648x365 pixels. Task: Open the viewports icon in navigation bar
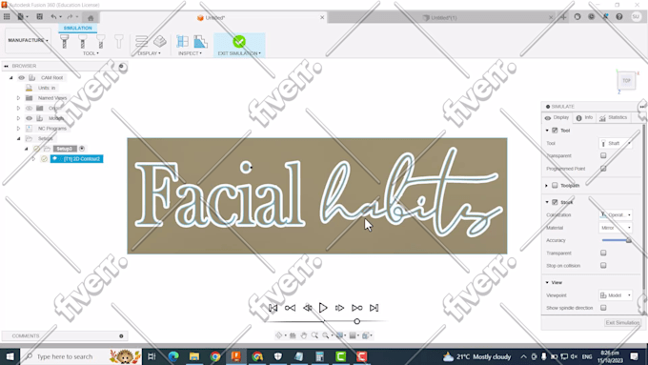tap(366, 335)
